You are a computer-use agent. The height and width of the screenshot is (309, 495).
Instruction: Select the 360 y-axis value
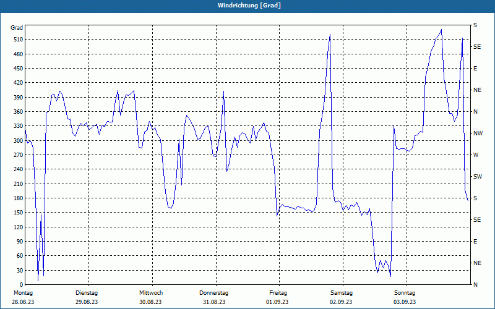tap(19, 112)
